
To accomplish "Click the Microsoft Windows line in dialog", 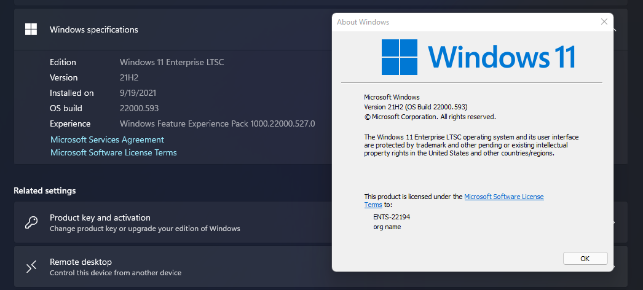I will [x=392, y=97].
